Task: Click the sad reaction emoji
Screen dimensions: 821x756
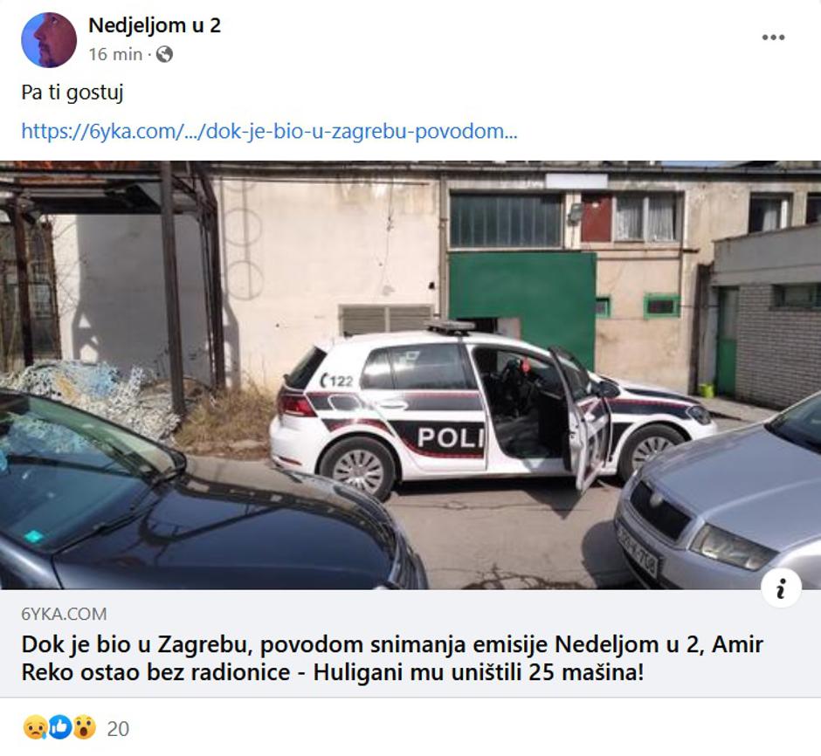Action: click(x=35, y=728)
